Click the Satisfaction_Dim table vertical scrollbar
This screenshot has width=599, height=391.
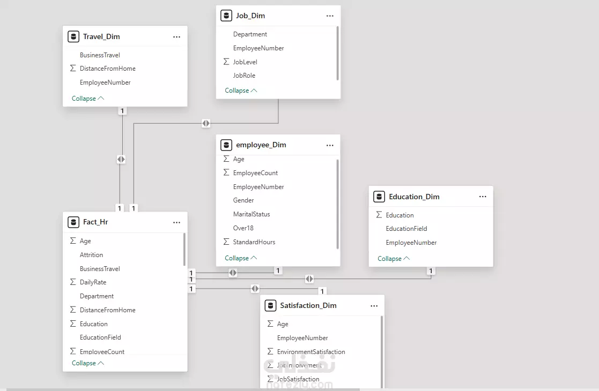[382, 353]
